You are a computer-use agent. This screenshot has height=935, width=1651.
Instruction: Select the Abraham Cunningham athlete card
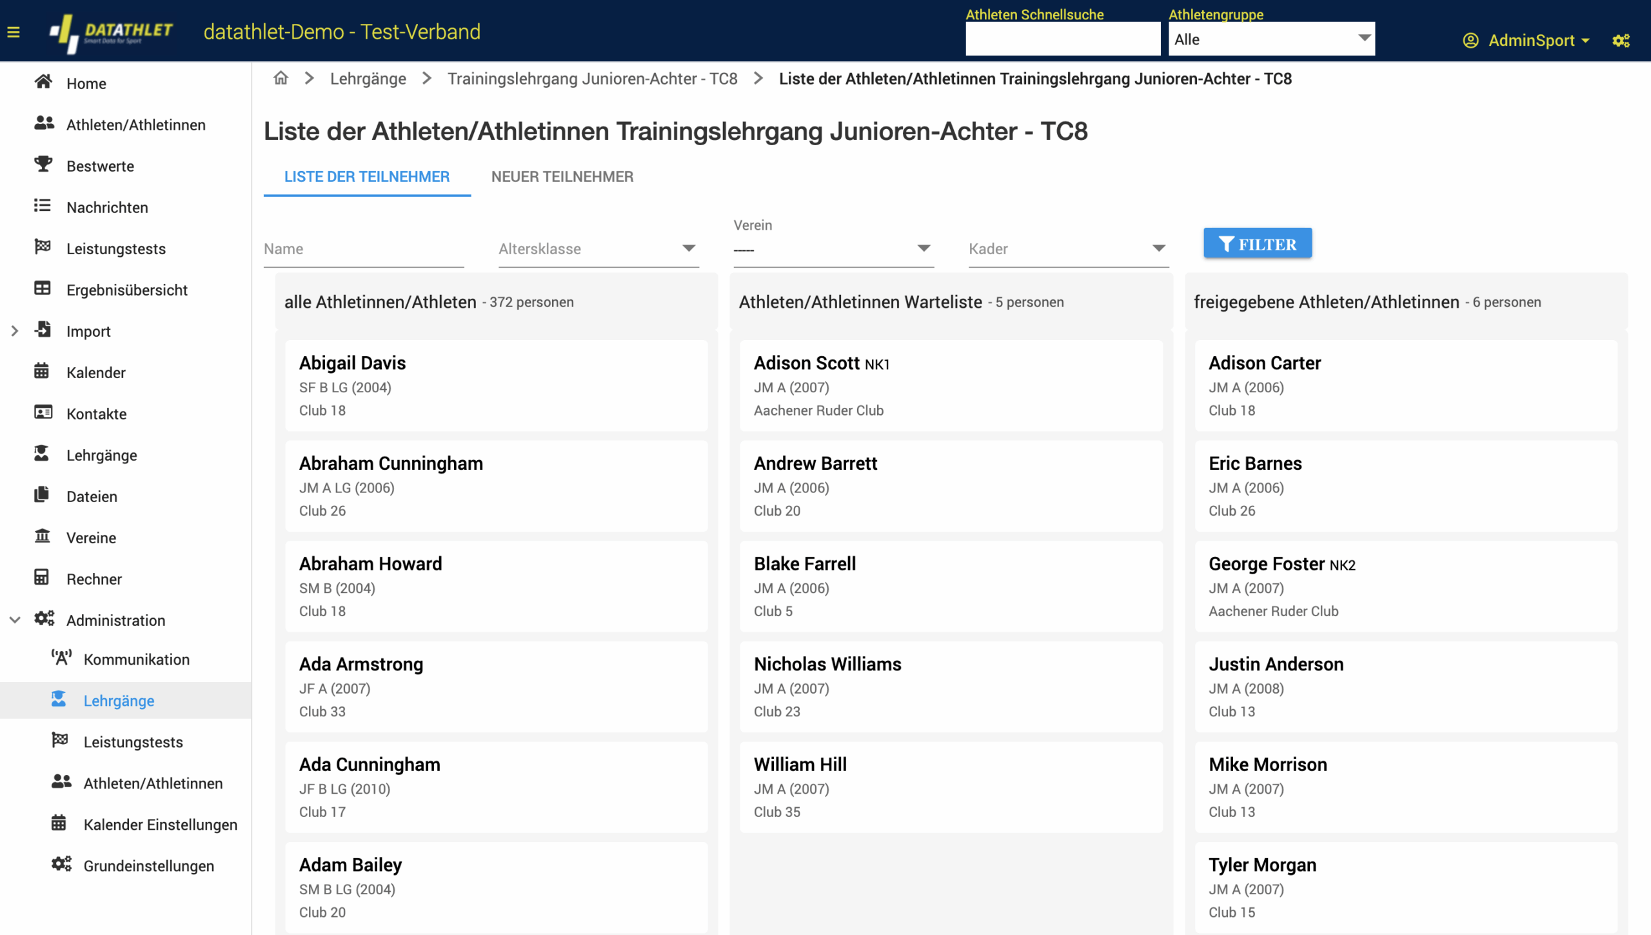coord(497,486)
